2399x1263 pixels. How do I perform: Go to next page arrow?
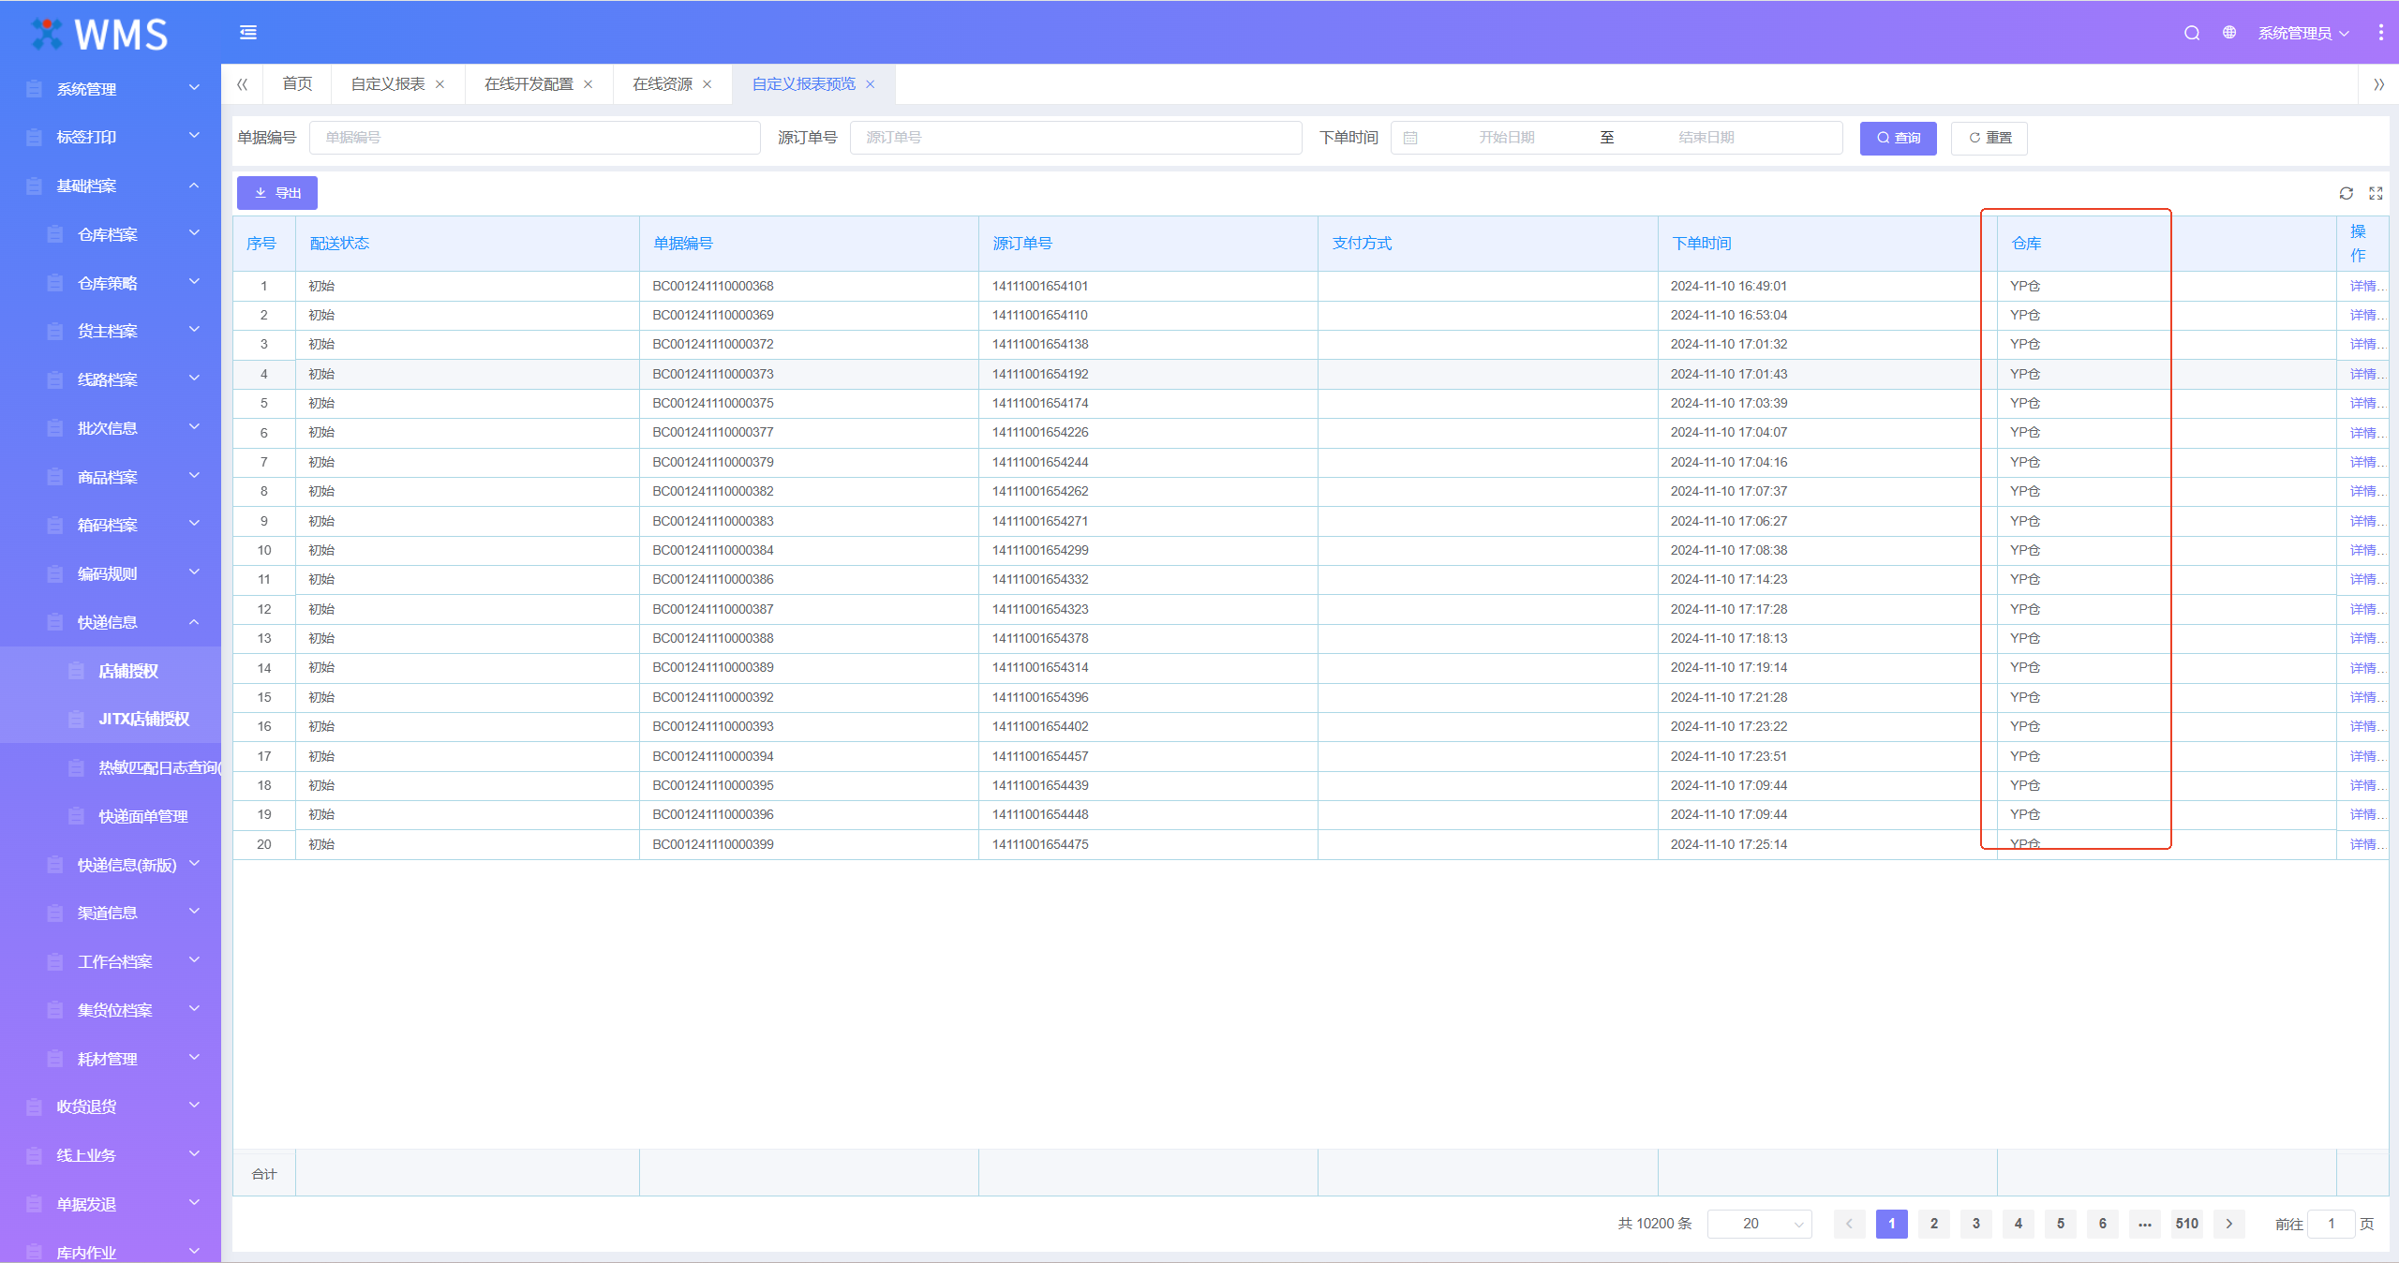pos(2229,1224)
